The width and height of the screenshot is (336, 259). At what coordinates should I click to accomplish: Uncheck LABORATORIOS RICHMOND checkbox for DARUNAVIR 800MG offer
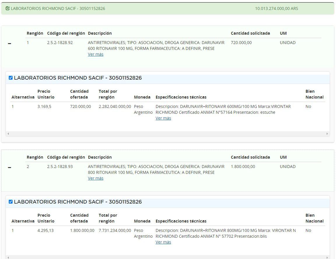tap(11, 202)
